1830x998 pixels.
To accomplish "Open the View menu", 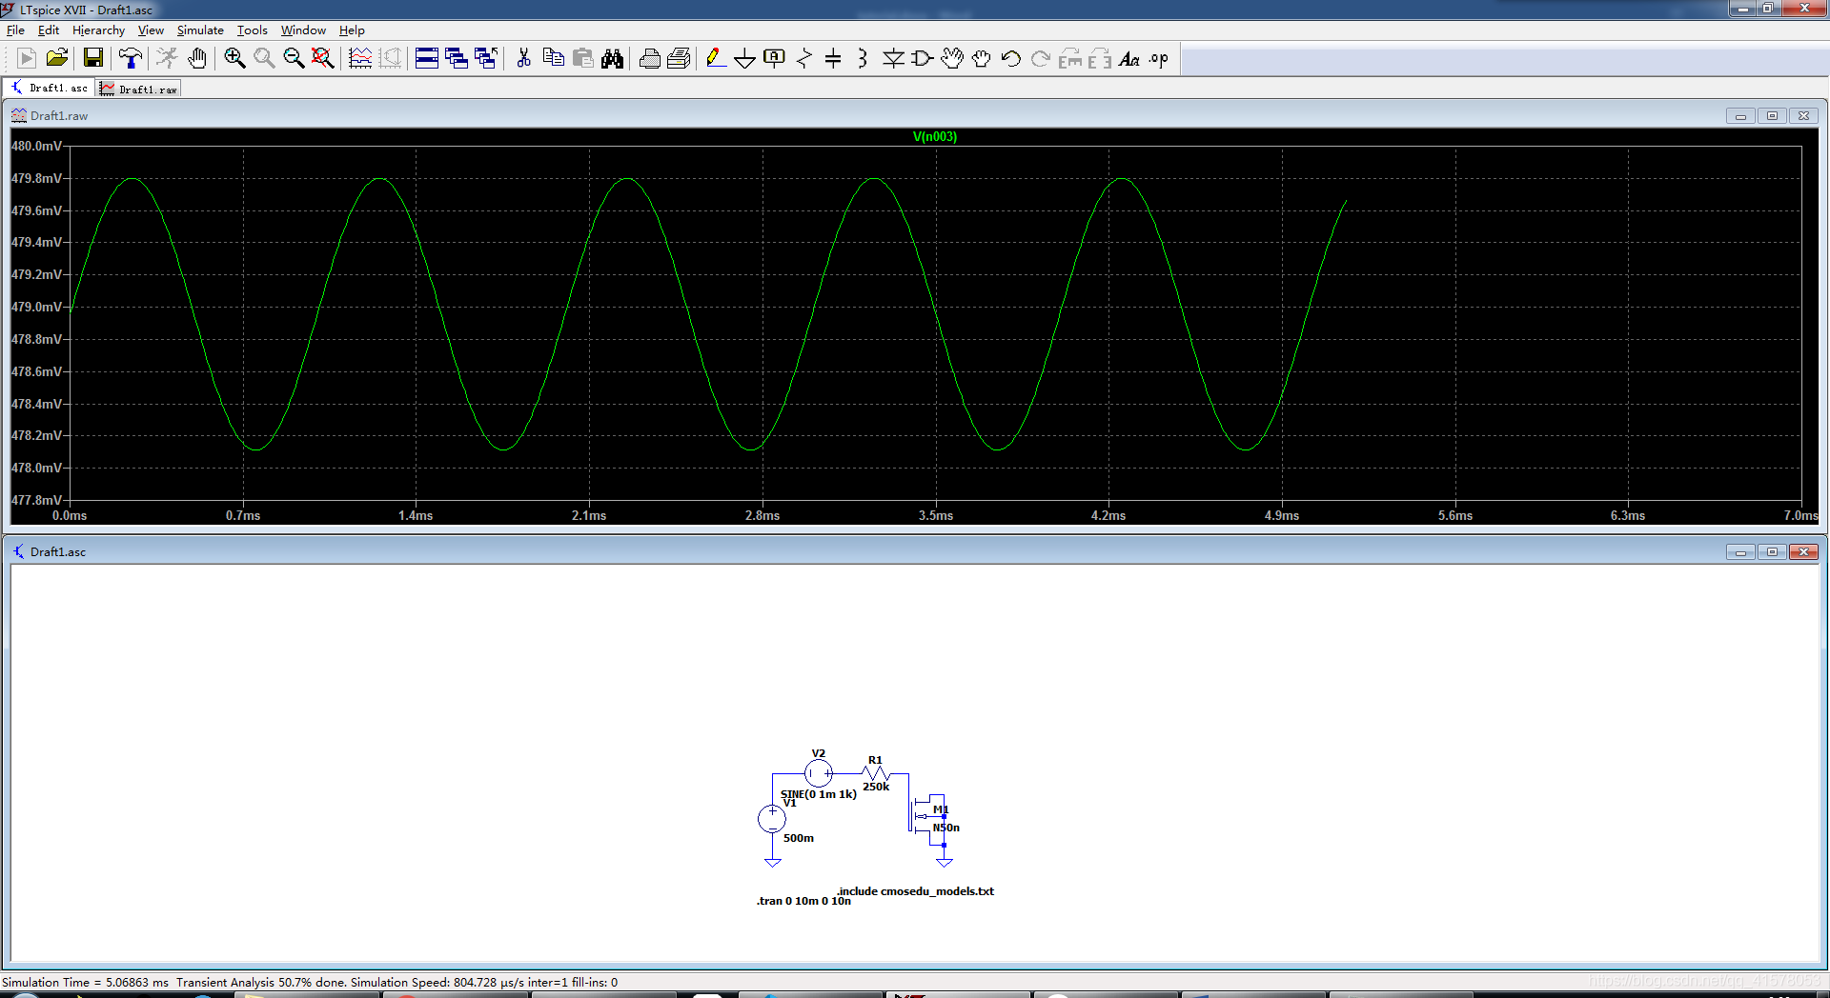I will [151, 30].
